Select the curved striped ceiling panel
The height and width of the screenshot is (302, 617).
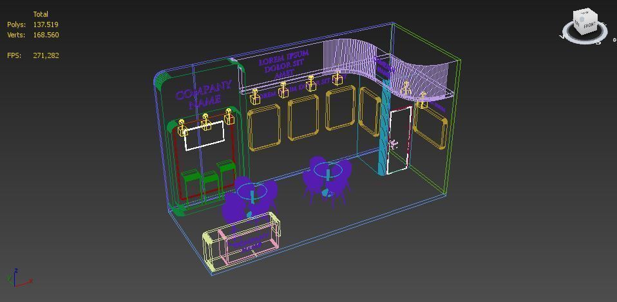(386, 69)
